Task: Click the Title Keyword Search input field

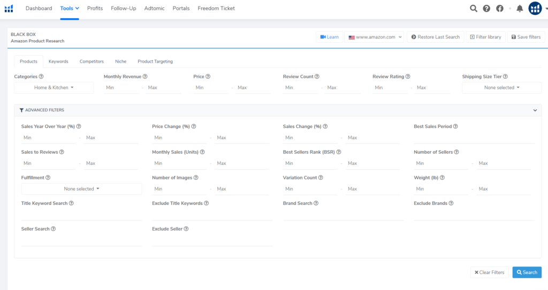Action: (x=81, y=215)
